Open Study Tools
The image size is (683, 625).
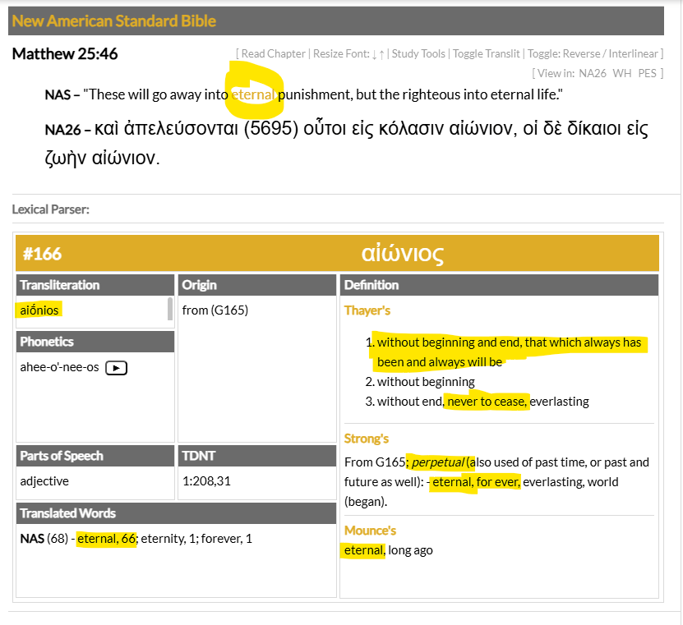click(418, 54)
